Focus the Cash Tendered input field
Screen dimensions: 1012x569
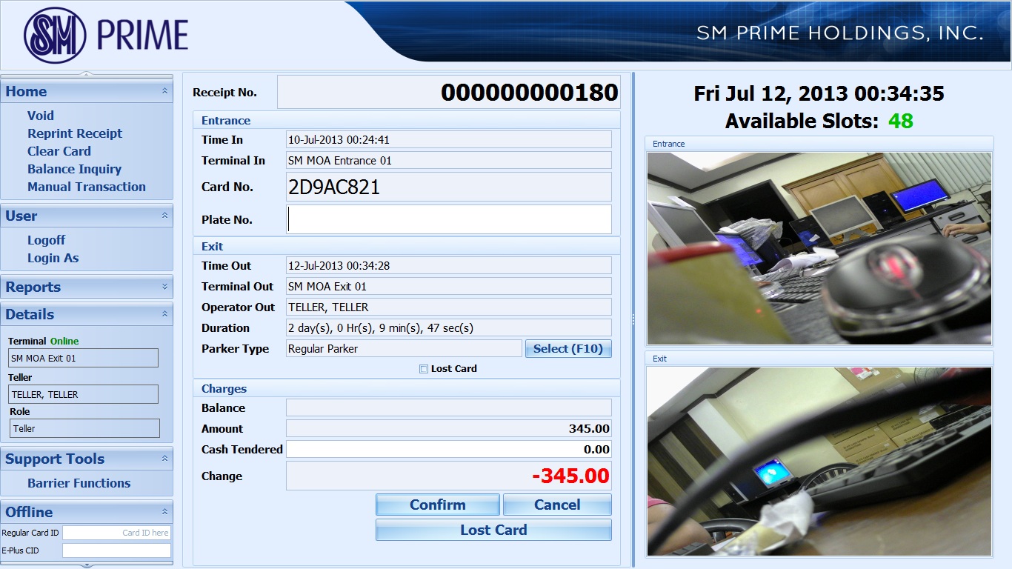pyautogui.click(x=448, y=450)
